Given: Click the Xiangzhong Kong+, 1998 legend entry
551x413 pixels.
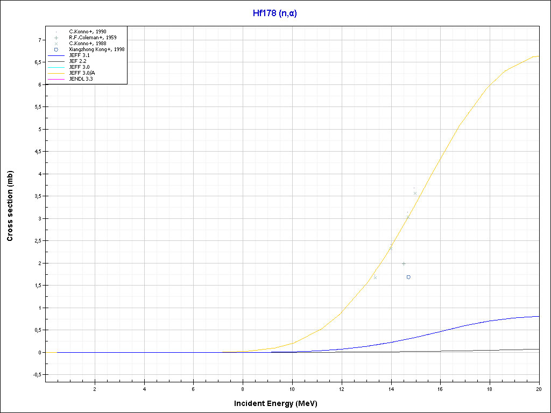Looking at the screenshot, I should click(x=97, y=49).
